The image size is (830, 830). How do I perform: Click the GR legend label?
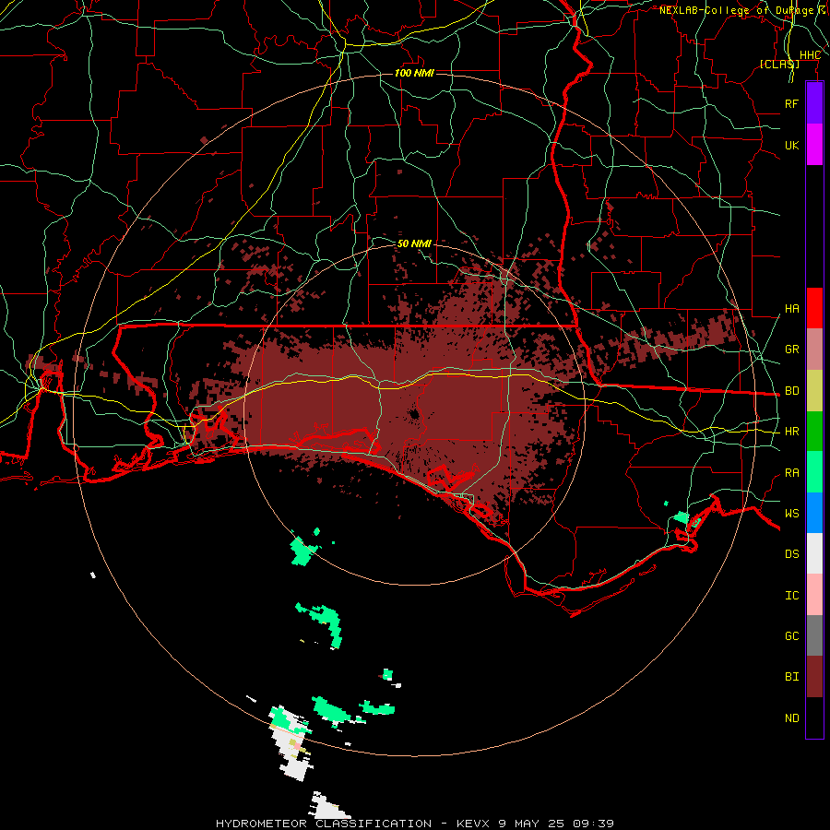pyautogui.click(x=791, y=350)
